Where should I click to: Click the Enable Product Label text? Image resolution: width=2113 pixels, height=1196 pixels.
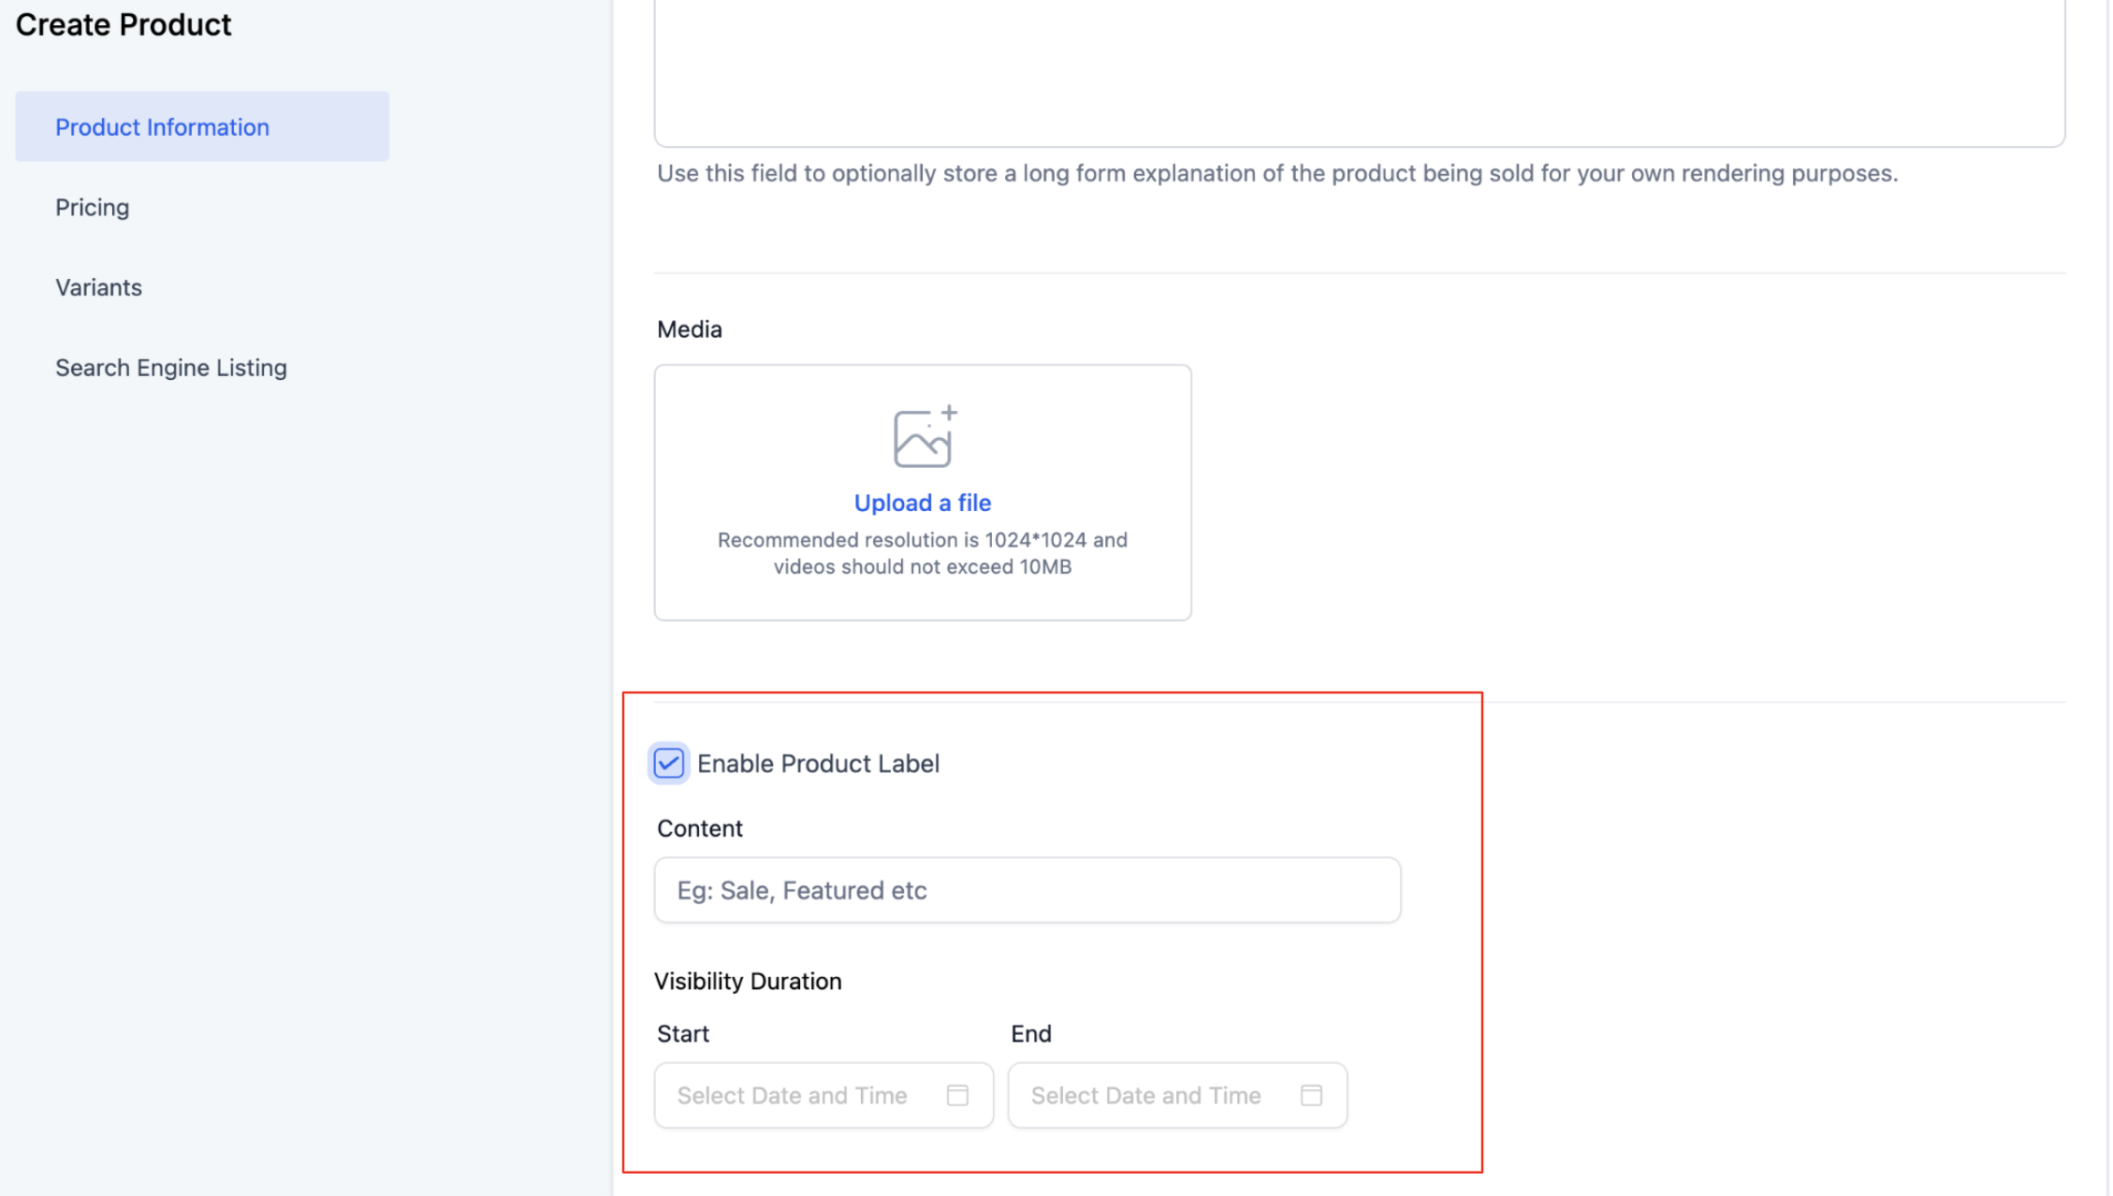coord(817,764)
